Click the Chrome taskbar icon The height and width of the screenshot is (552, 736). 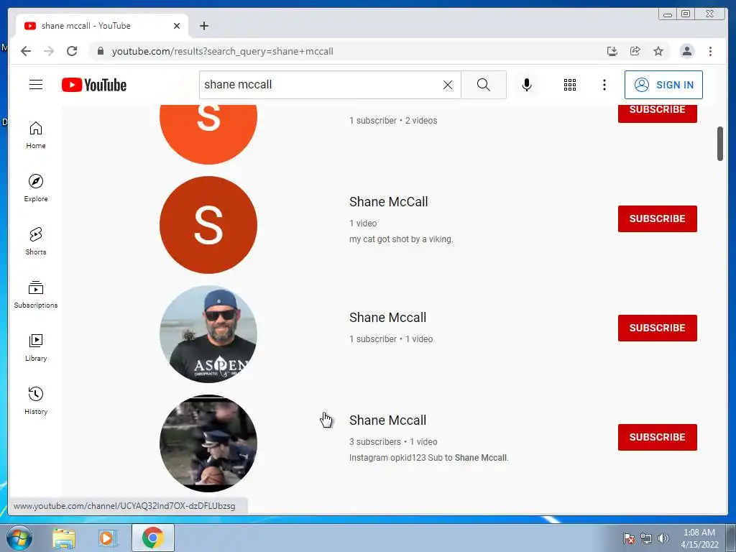point(153,538)
